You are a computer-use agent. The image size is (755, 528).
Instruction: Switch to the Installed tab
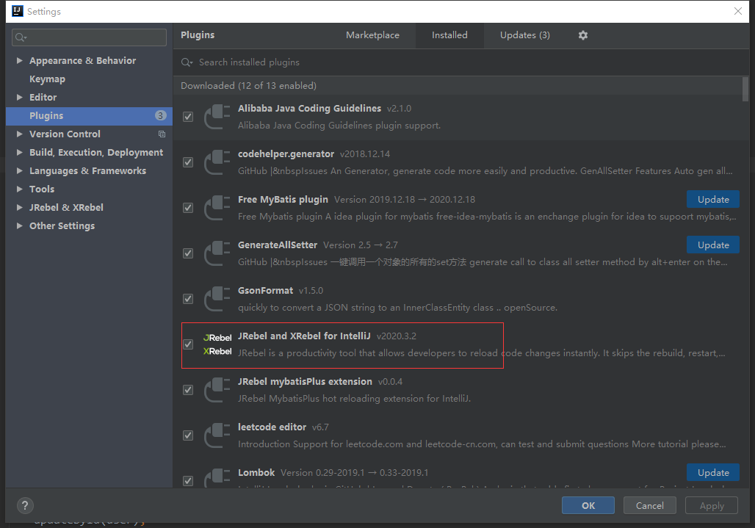point(449,35)
